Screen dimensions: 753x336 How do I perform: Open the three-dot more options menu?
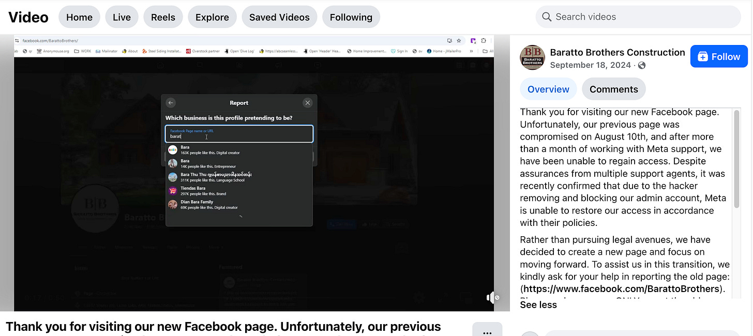[x=487, y=331]
